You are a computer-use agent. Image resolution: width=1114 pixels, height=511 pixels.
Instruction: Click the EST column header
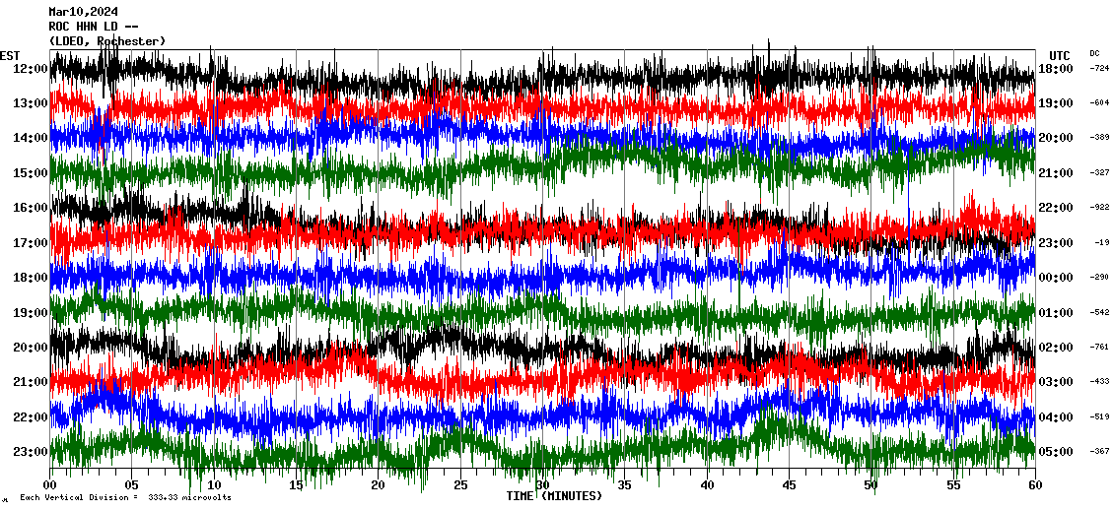click(x=10, y=55)
